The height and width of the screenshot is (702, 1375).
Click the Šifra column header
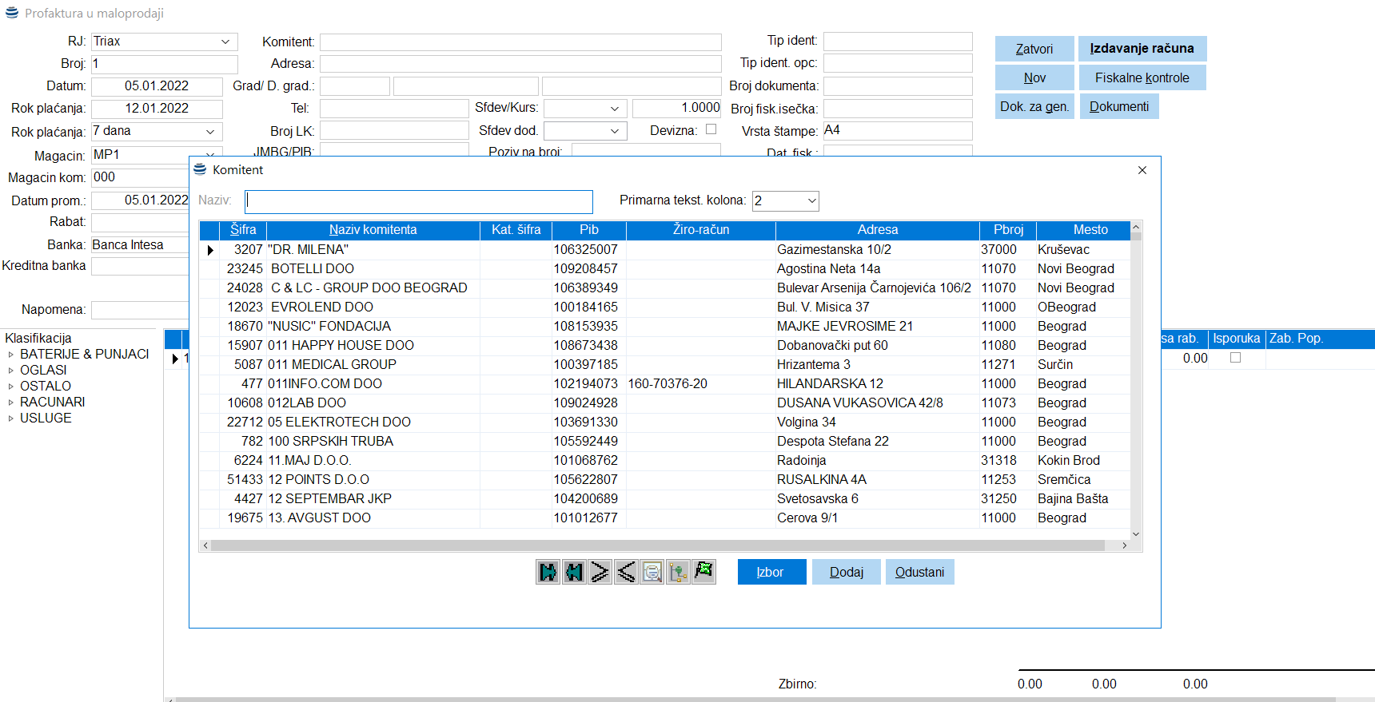(243, 230)
